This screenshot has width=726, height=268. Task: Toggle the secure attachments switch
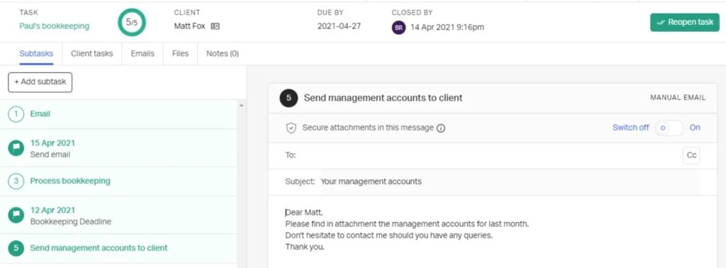(x=669, y=128)
